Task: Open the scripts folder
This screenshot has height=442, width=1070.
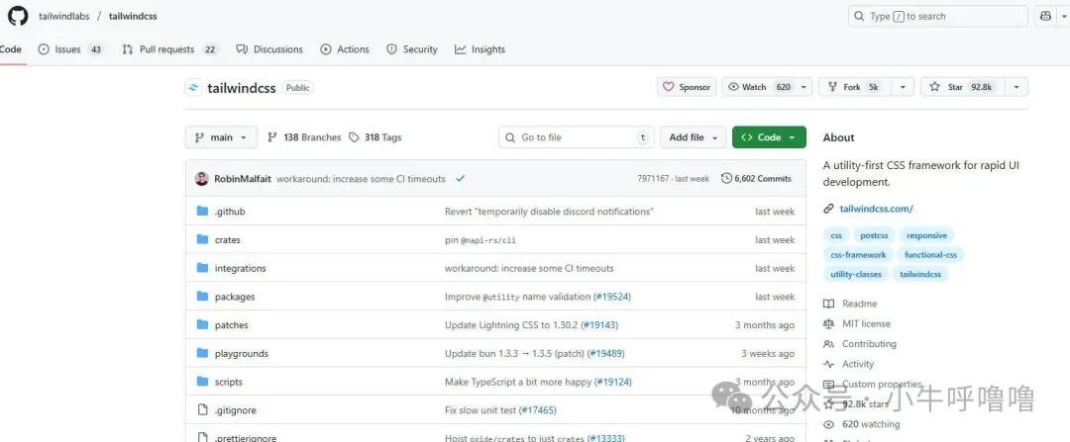Action: tap(229, 382)
